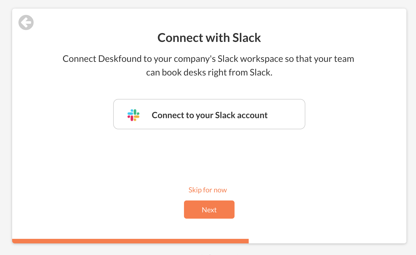This screenshot has height=255, width=416.
Task: Click the filled orange progress bar
Action: (x=130, y=241)
